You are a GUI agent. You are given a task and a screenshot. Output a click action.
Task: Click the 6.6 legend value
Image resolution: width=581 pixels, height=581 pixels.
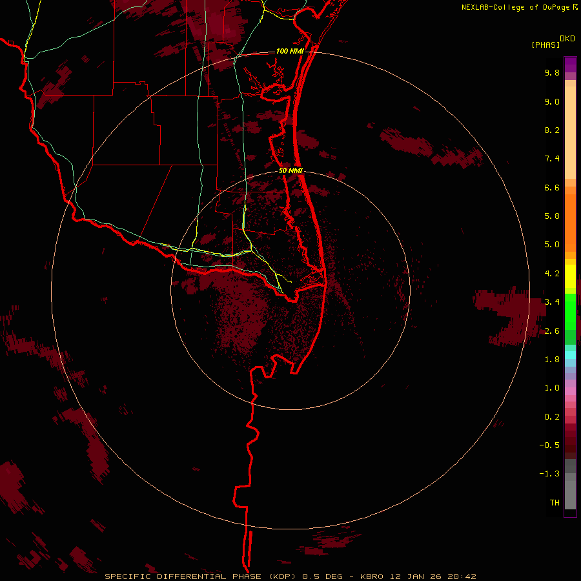552,187
